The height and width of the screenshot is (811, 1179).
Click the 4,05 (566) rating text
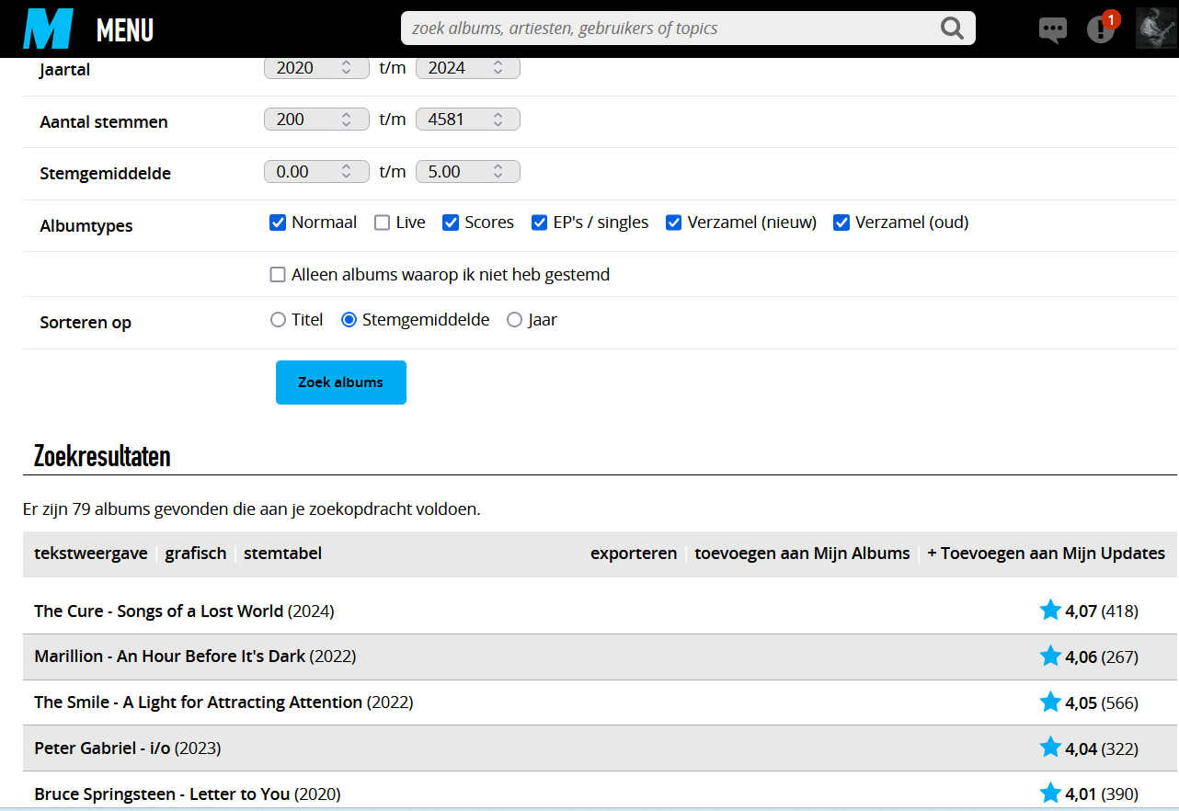coord(1102,703)
